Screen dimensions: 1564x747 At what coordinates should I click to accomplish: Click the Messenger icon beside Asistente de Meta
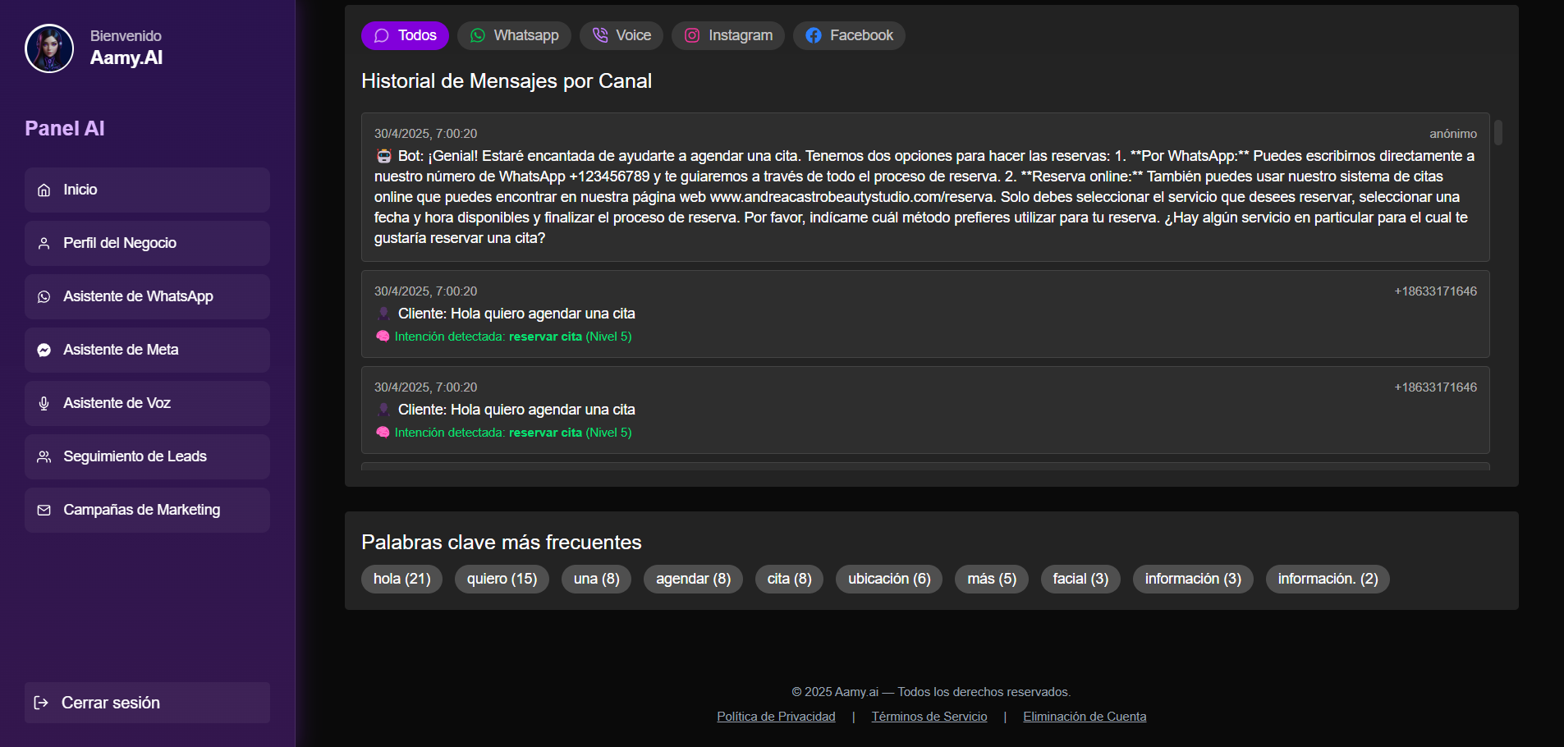coord(44,350)
